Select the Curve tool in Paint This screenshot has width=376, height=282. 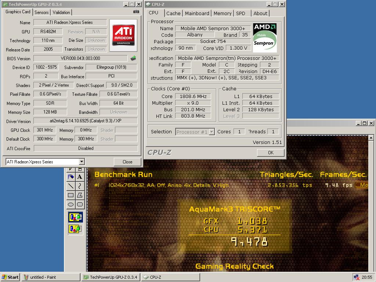coord(80,186)
